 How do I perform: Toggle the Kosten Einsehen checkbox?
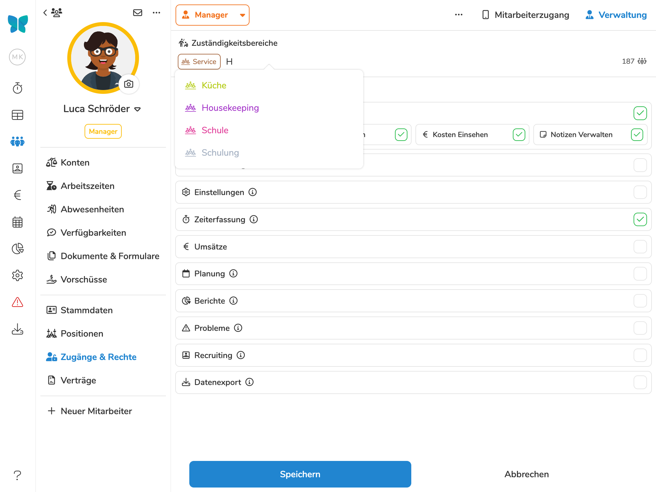[x=519, y=135]
